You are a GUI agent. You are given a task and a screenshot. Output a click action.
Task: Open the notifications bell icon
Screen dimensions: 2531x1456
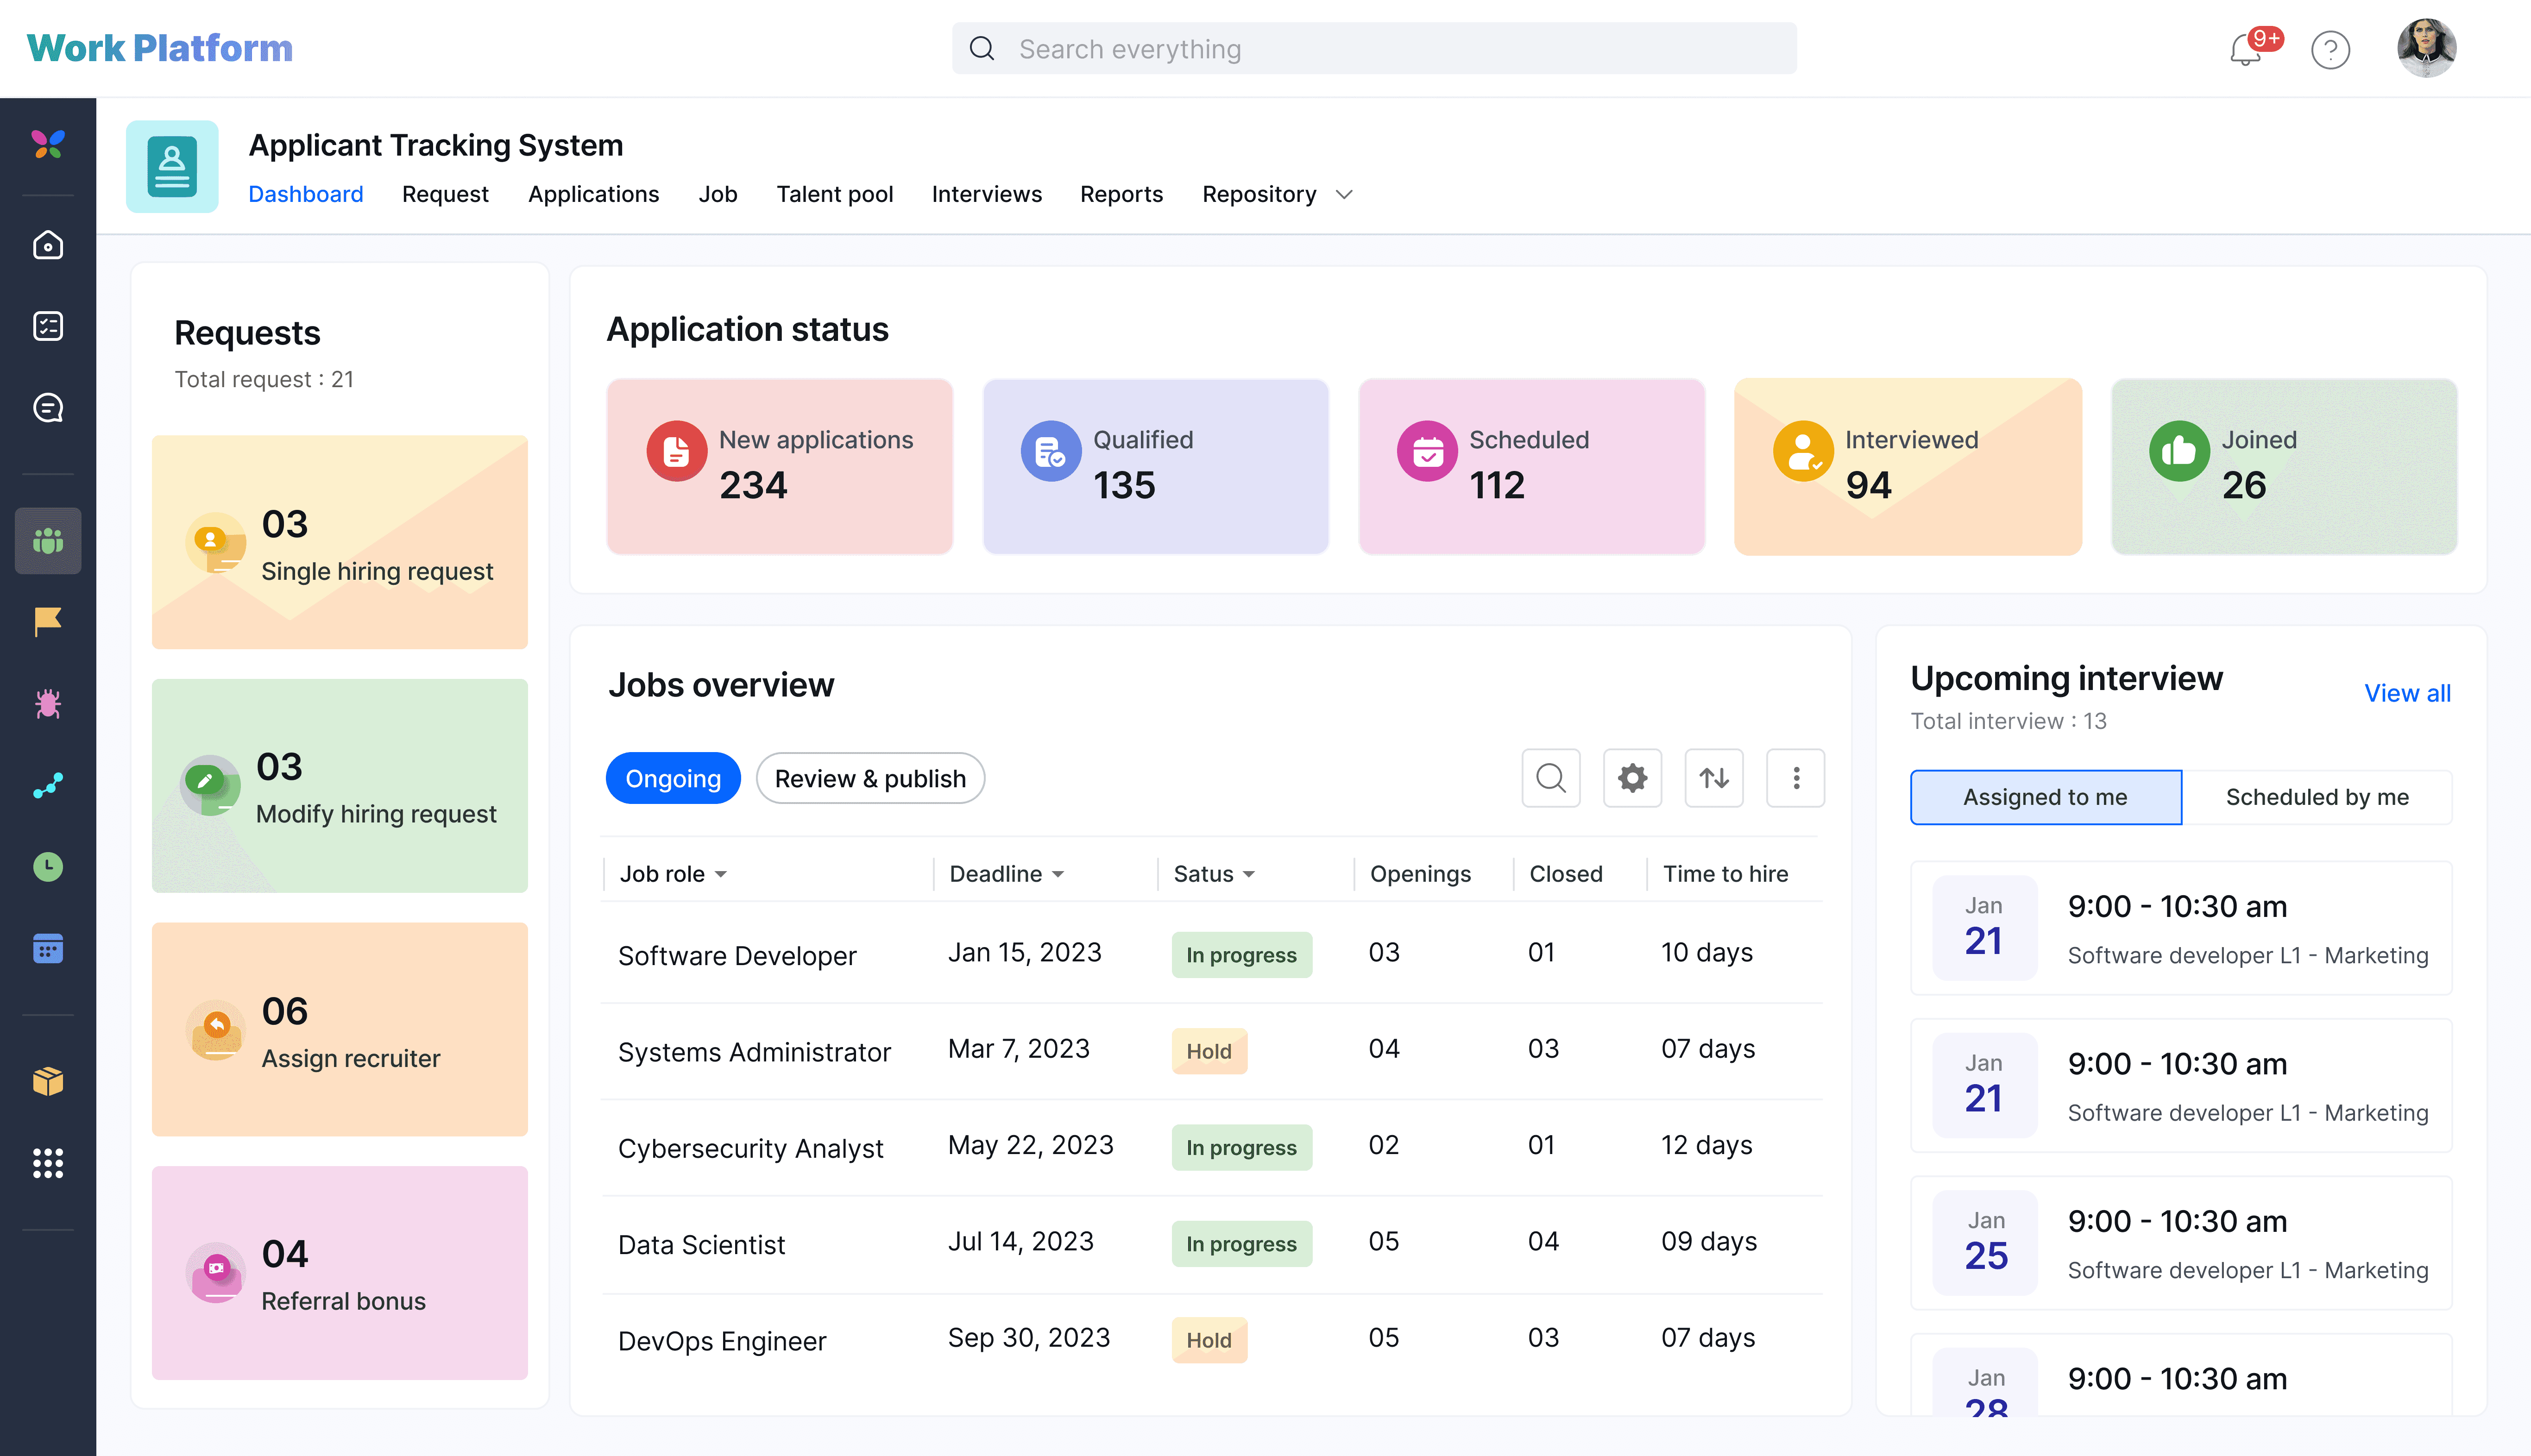[x=2245, y=49]
